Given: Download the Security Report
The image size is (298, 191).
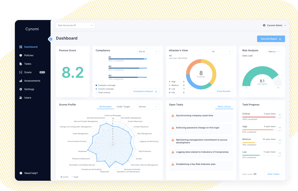Looking at the screenshot, I should point(271,39).
